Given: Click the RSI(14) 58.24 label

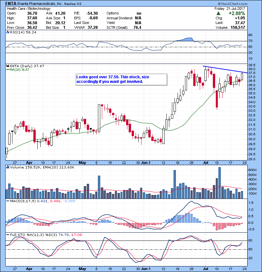Looking at the screenshot, I should click(23, 32).
